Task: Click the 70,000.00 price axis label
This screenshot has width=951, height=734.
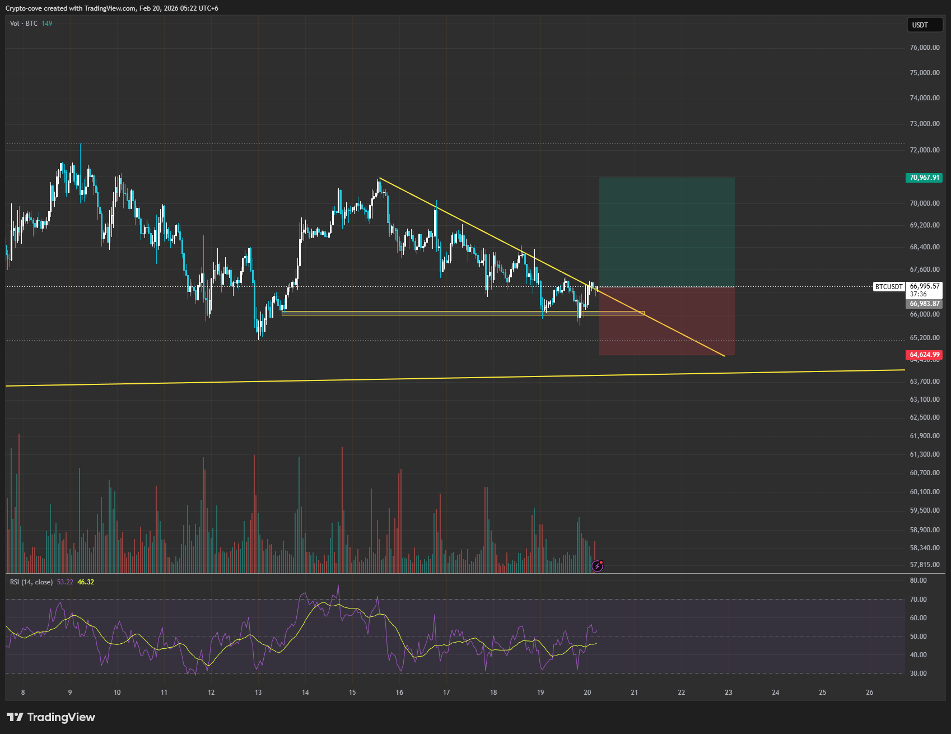Action: 925,203
